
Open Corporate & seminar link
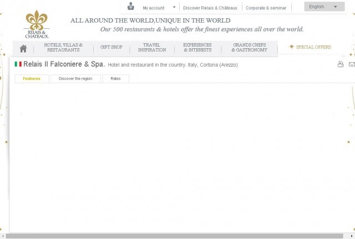[x=266, y=8]
